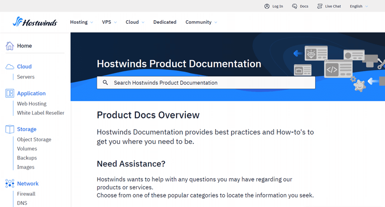Click the Hostwinds logo
The height and width of the screenshot is (207, 385).
pos(35,22)
